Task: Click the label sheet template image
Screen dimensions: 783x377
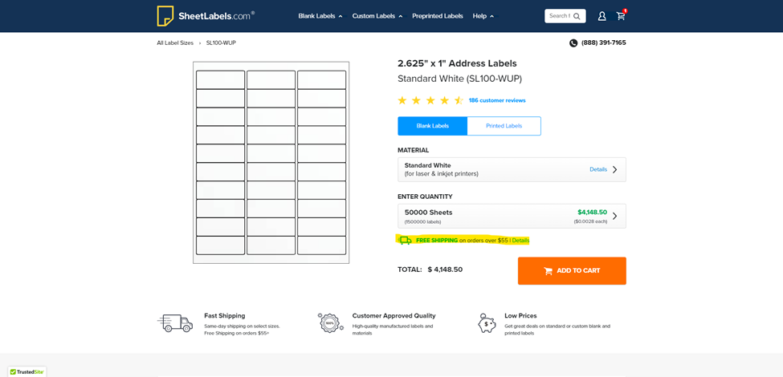Action: coord(271,163)
